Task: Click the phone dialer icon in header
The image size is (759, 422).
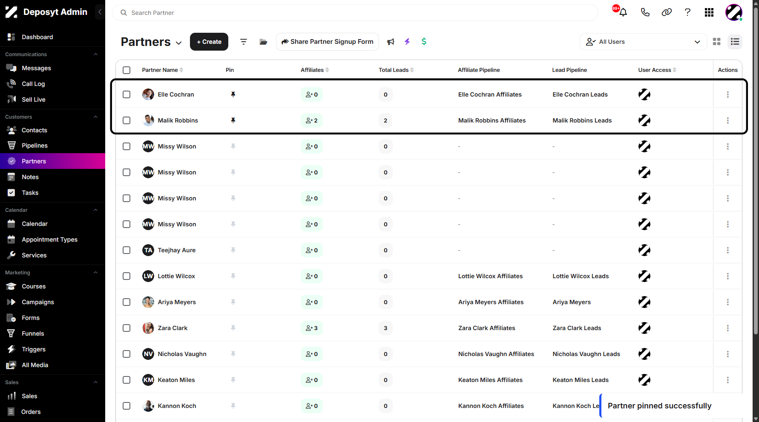Action: click(x=645, y=12)
